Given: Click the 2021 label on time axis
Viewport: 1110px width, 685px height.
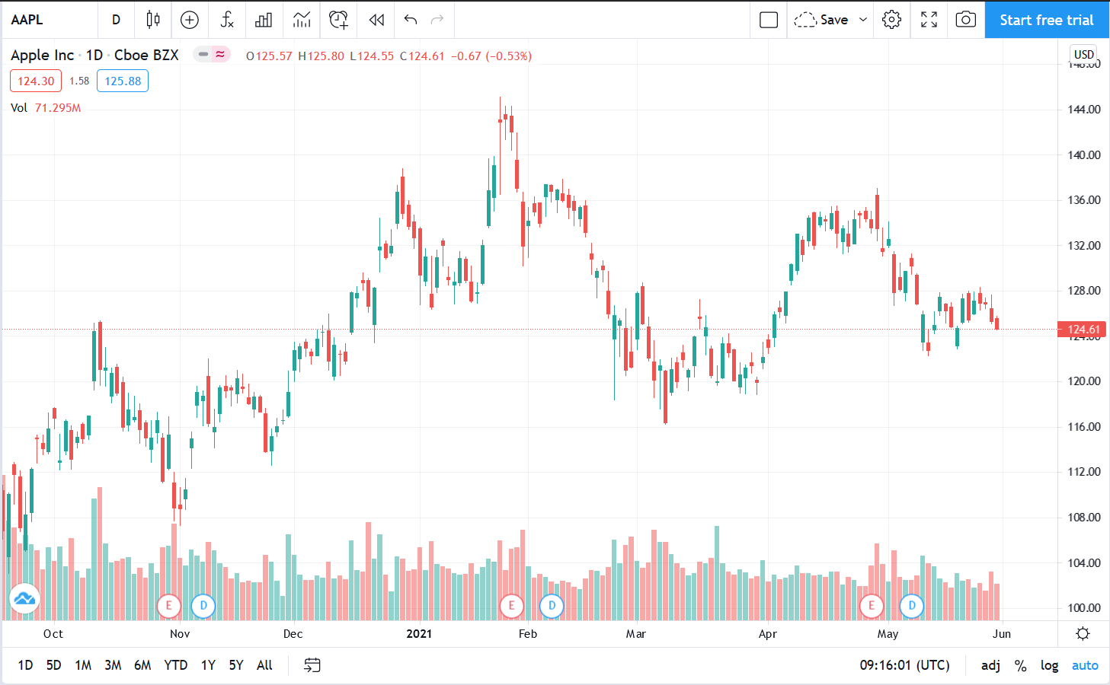Looking at the screenshot, I should [419, 633].
